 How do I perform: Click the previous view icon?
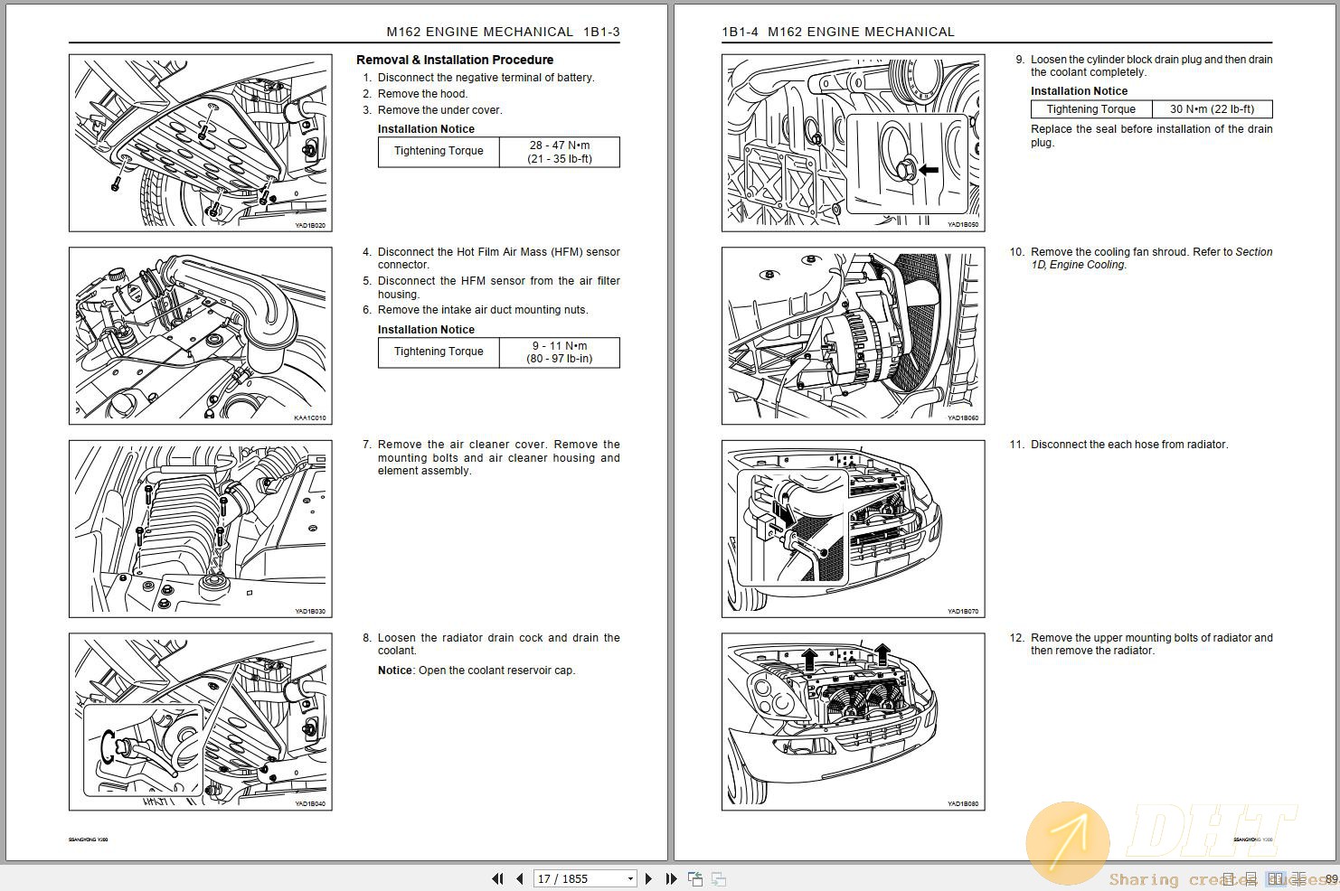[695, 878]
